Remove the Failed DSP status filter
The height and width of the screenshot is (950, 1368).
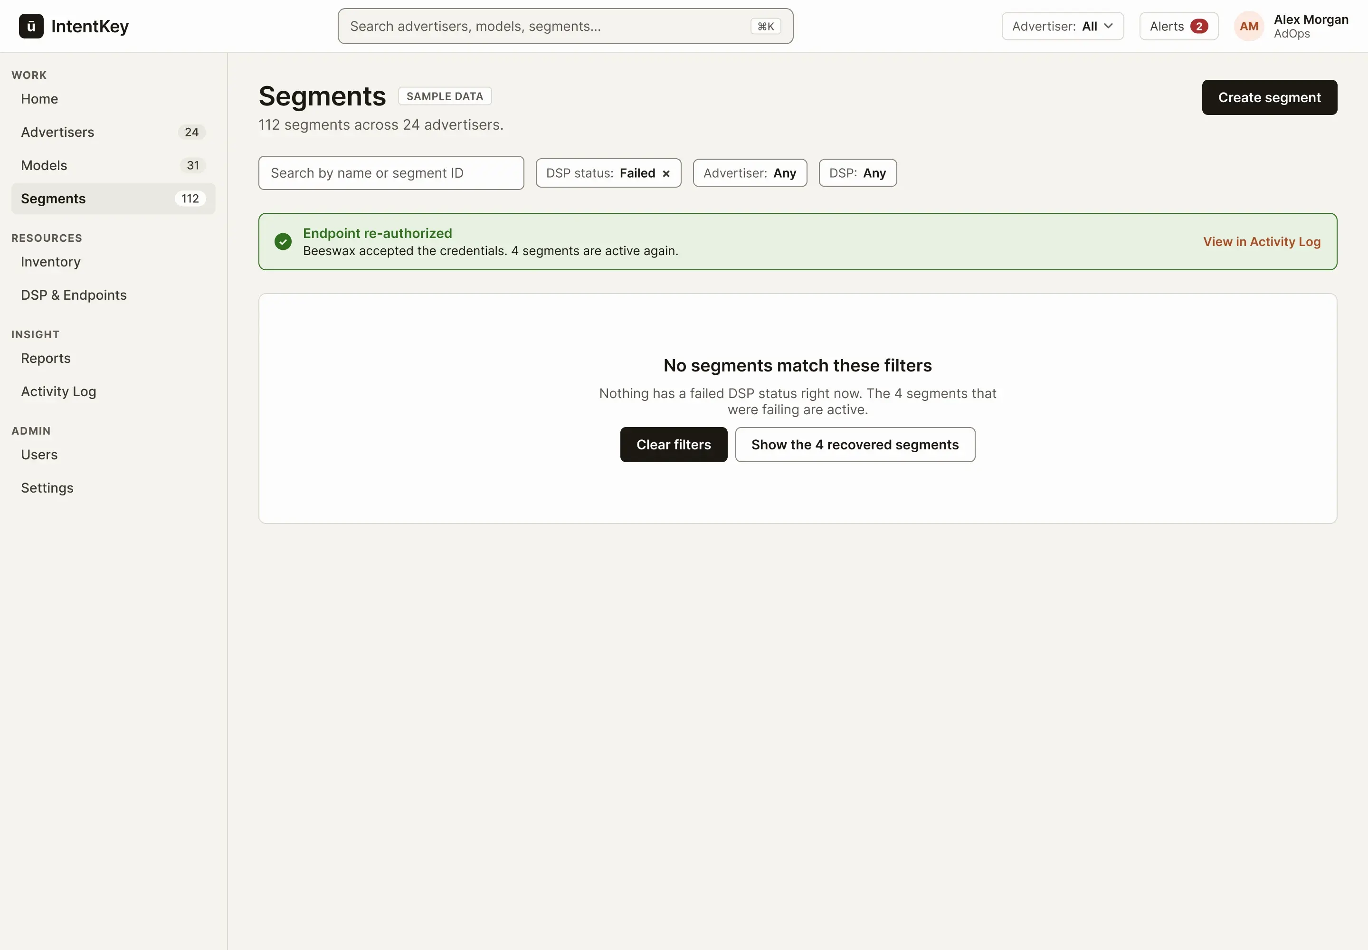pos(666,174)
